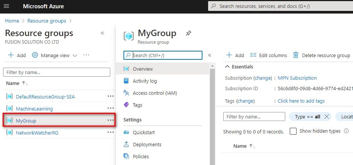Click the Manage view gear icon
353x165 pixels.
35,55
